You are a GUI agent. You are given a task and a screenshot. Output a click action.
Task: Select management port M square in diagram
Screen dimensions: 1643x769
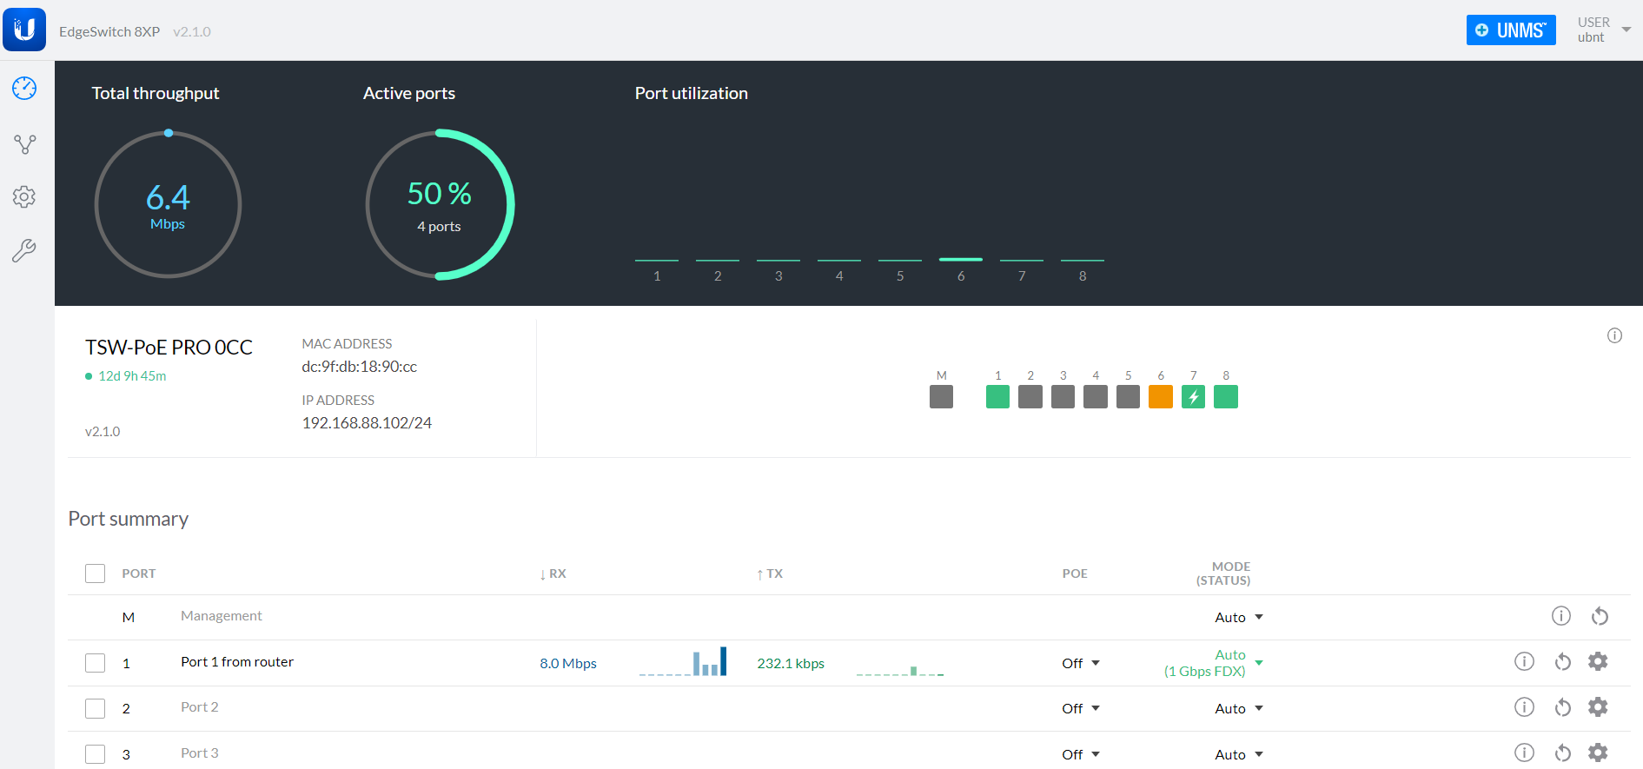[941, 397]
